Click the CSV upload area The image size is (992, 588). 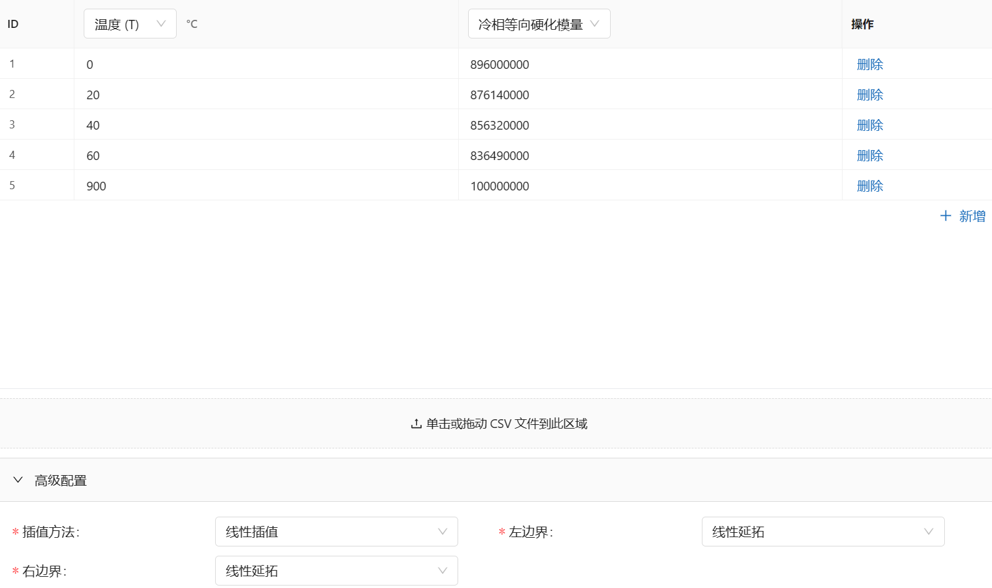click(x=496, y=424)
